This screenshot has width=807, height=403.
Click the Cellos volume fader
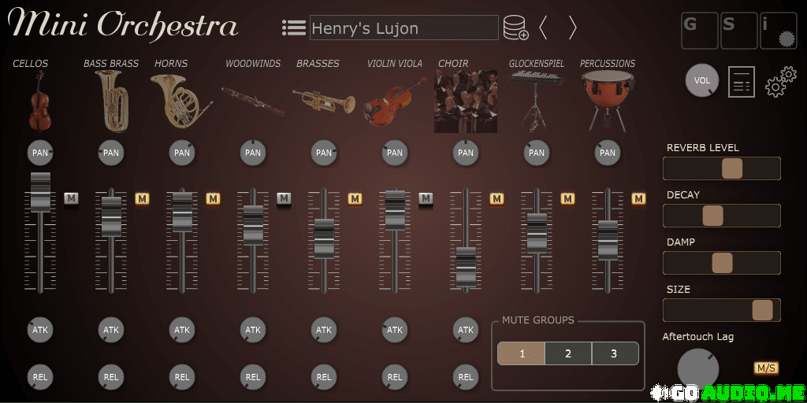41,192
